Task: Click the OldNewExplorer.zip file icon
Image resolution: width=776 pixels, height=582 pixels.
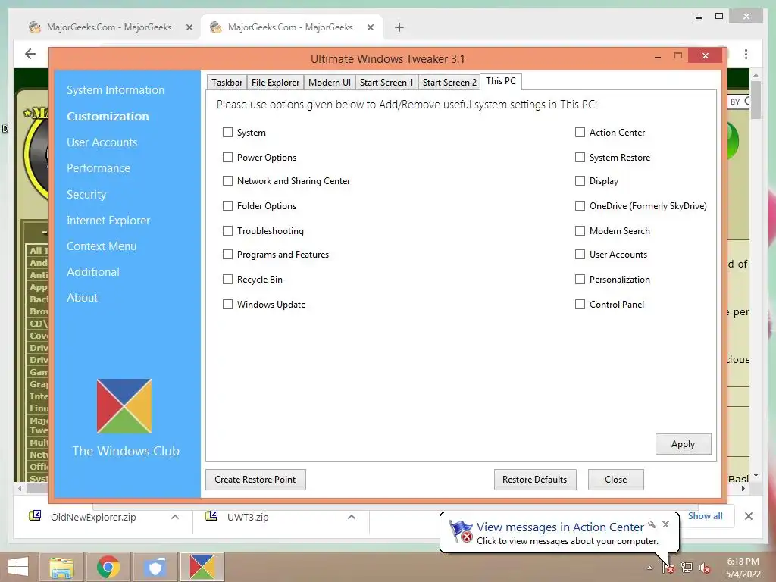Action: (x=35, y=516)
